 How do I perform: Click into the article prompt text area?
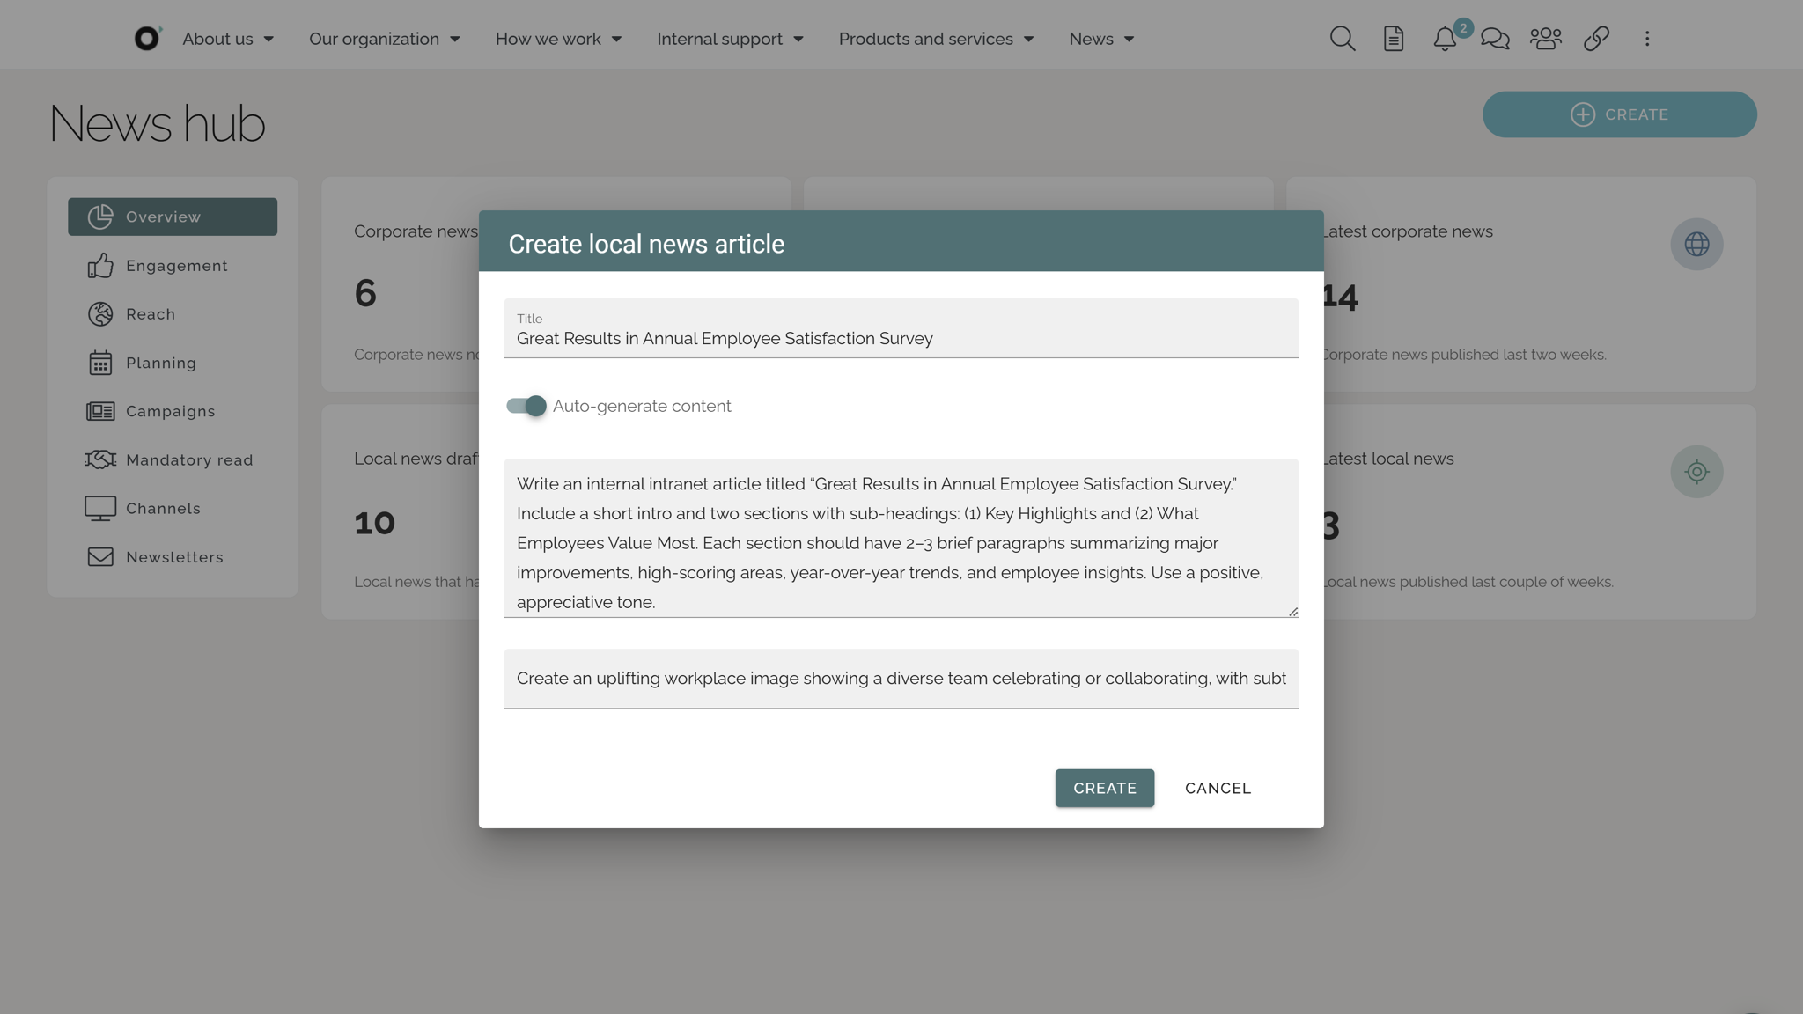901,538
